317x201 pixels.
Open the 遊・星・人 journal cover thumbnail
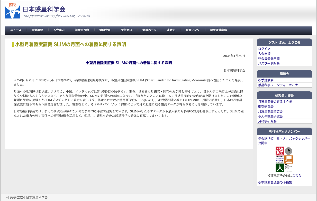tap(284, 159)
